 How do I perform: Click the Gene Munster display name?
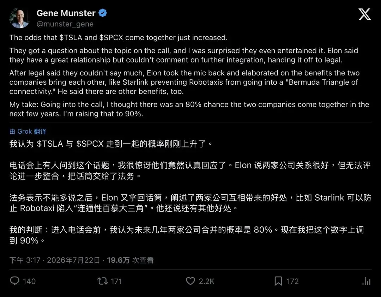(x=66, y=13)
